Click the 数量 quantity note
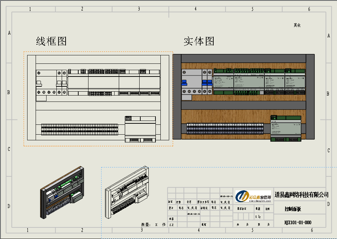Viewport: 337px width, 239px height. pyautogui.click(x=146, y=225)
